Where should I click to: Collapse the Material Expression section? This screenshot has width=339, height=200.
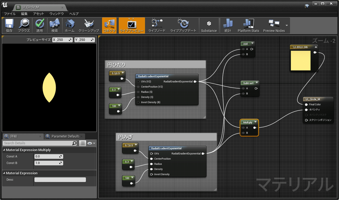[x=4, y=173]
